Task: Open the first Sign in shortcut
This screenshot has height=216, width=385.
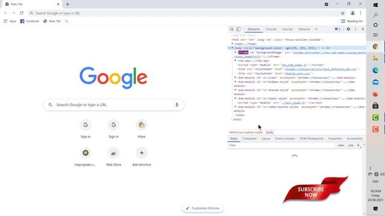Action: click(85, 128)
